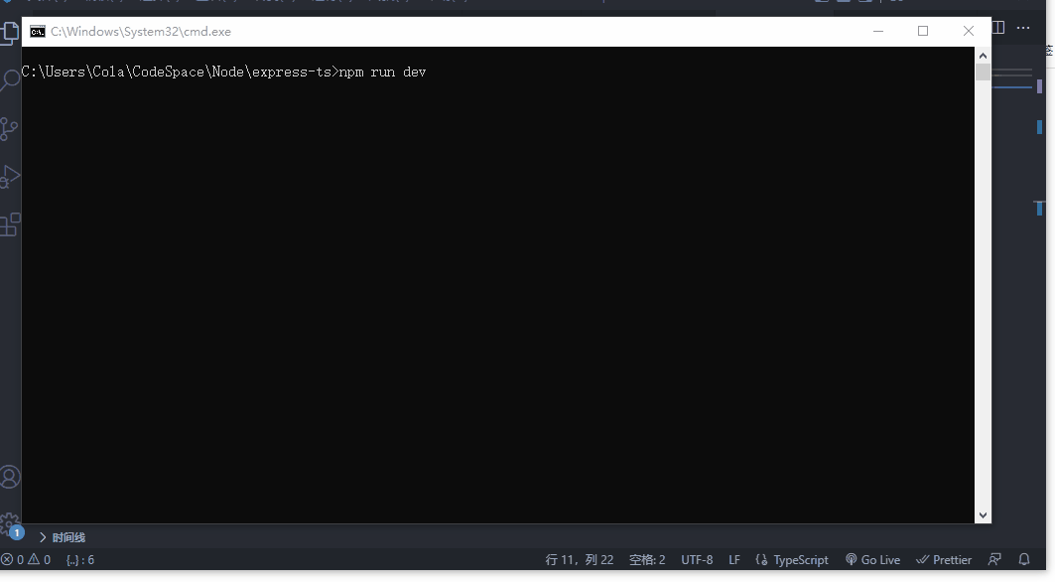Open the Accounts menu icon
The width and height of the screenshot is (1055, 582).
(9, 477)
